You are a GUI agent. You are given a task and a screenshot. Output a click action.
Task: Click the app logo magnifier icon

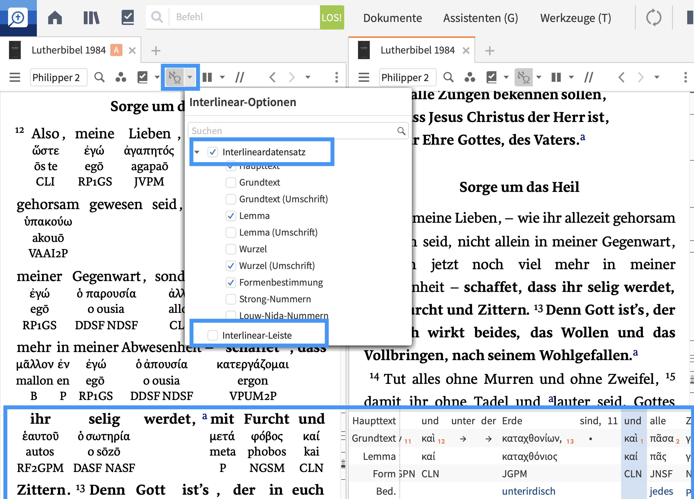pyautogui.click(x=18, y=17)
